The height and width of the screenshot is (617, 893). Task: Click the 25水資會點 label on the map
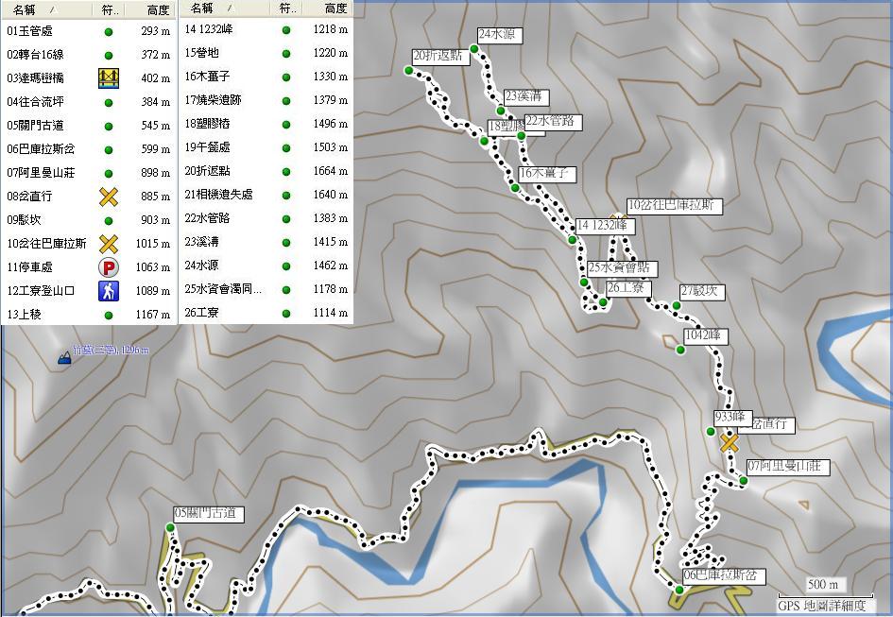point(622,267)
